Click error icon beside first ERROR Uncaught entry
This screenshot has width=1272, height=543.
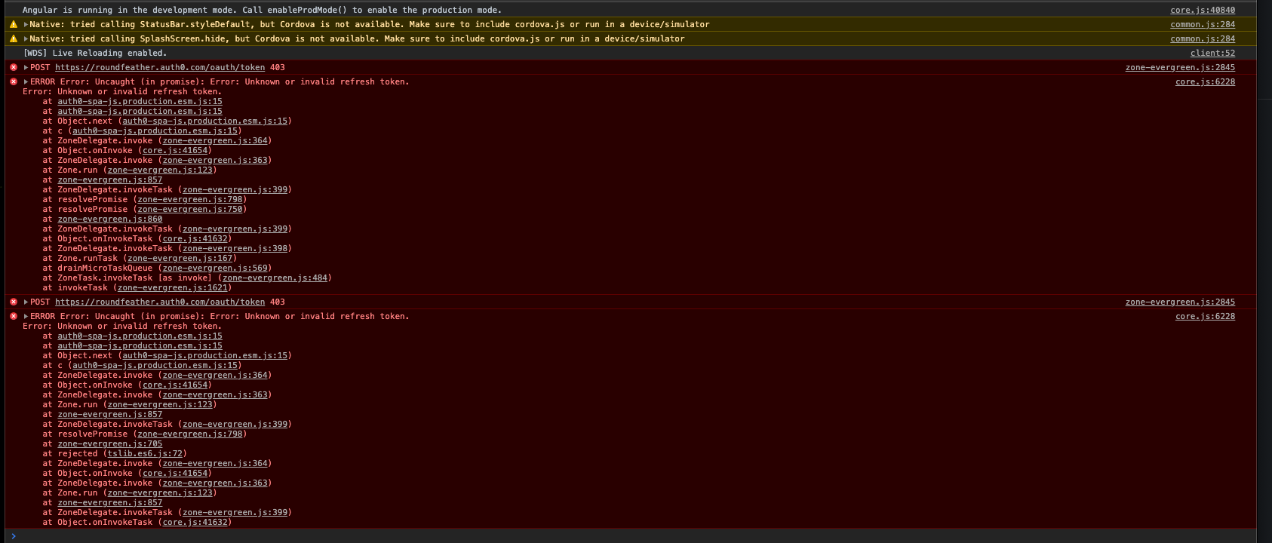point(14,81)
